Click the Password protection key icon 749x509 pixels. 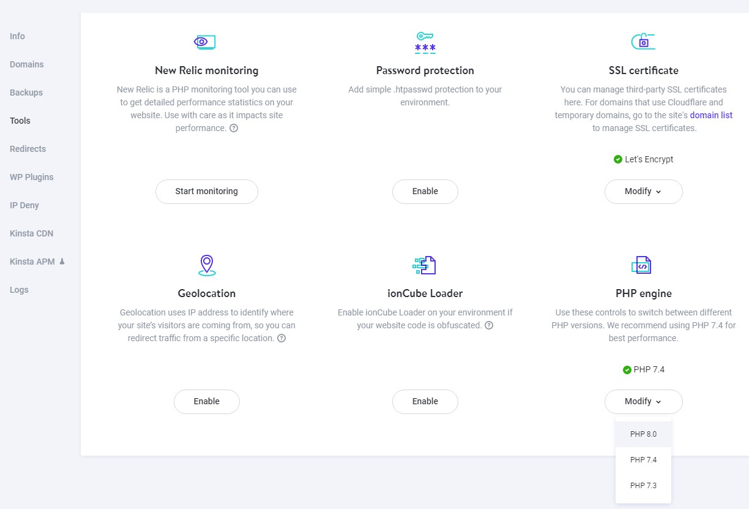tap(425, 42)
